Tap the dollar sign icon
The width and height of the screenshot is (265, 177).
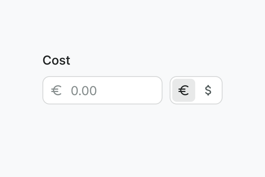208,90
